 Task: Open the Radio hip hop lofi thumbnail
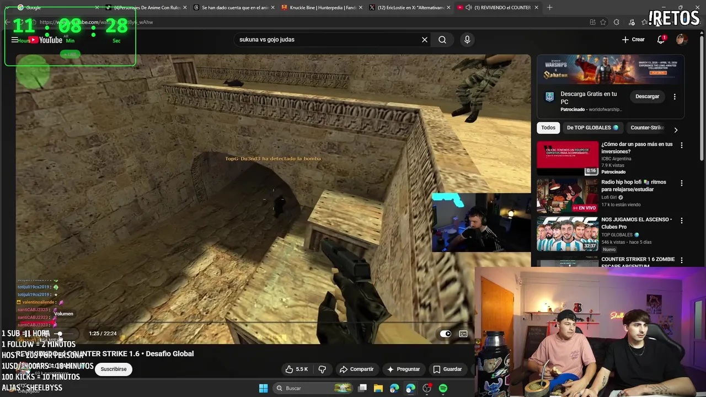[x=568, y=196]
